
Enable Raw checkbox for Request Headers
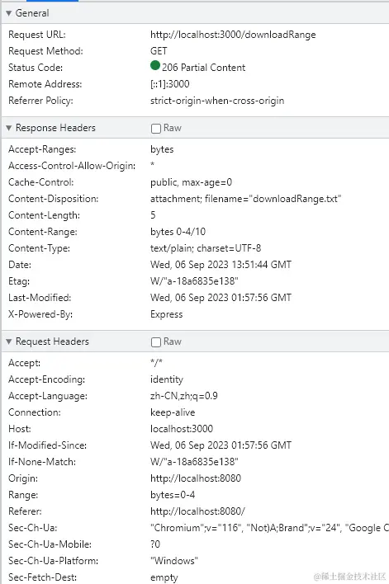click(156, 342)
